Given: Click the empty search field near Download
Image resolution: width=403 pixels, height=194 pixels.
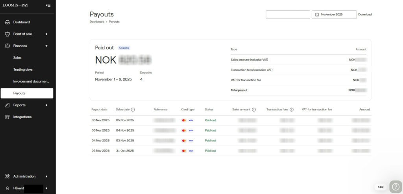Looking at the screenshot, I should pyautogui.click(x=288, y=15).
